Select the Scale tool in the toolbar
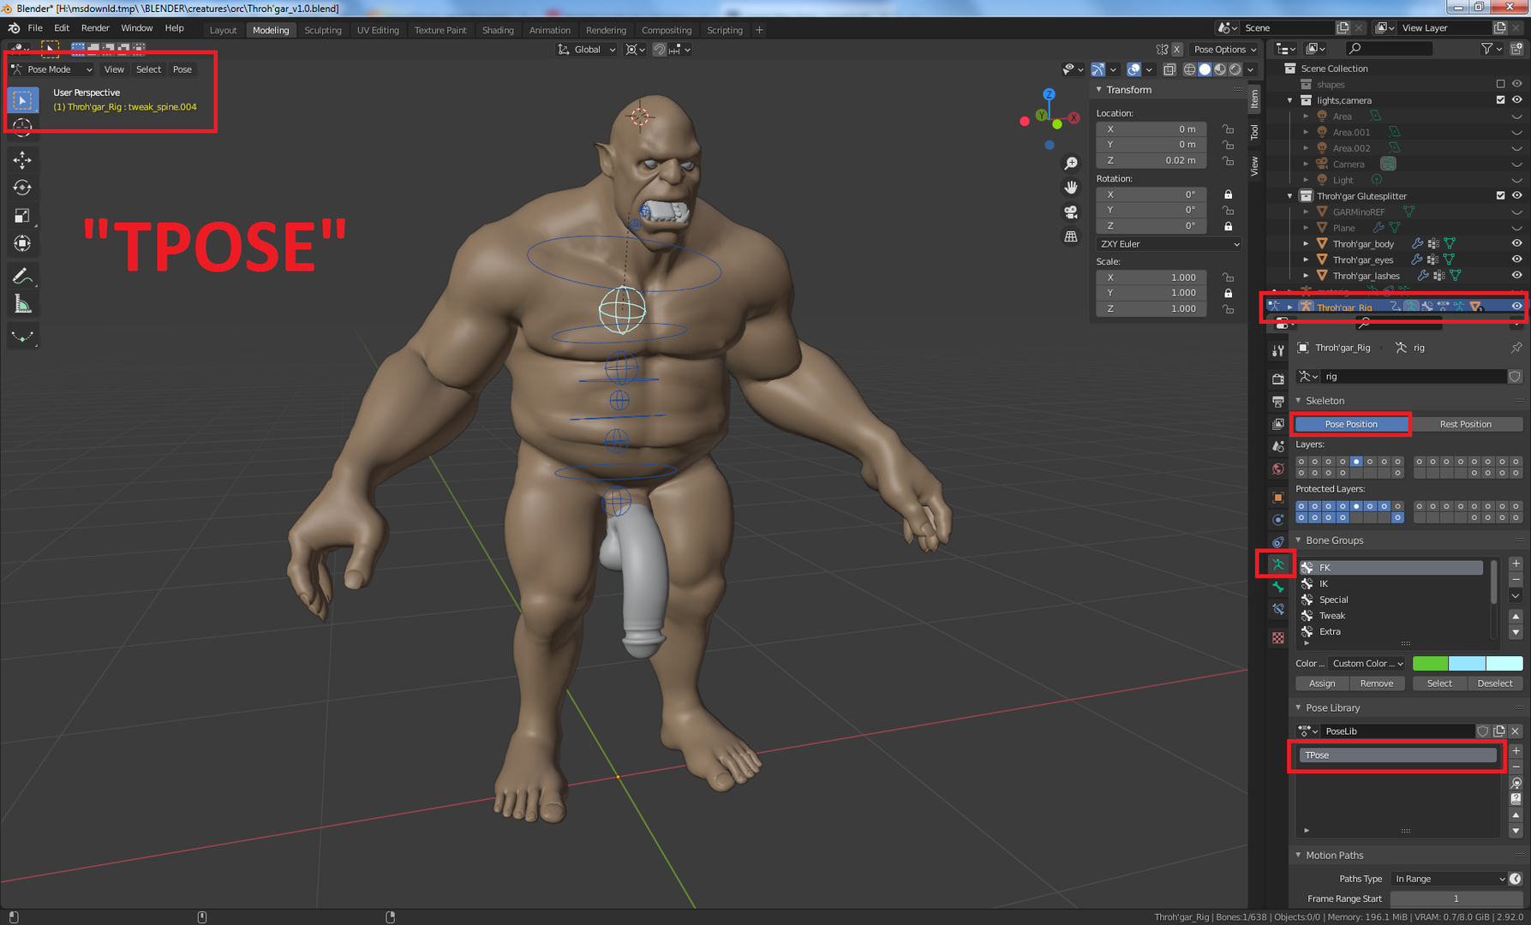Viewport: 1531px width, 925px height. coord(23,216)
